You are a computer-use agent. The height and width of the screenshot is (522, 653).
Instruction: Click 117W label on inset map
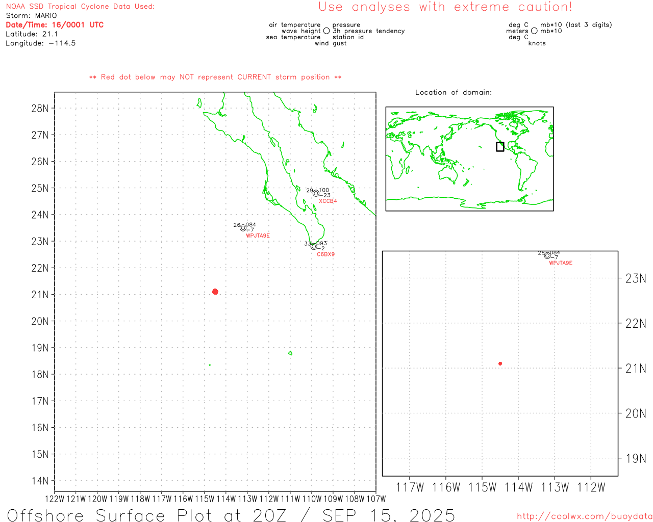coord(410,487)
